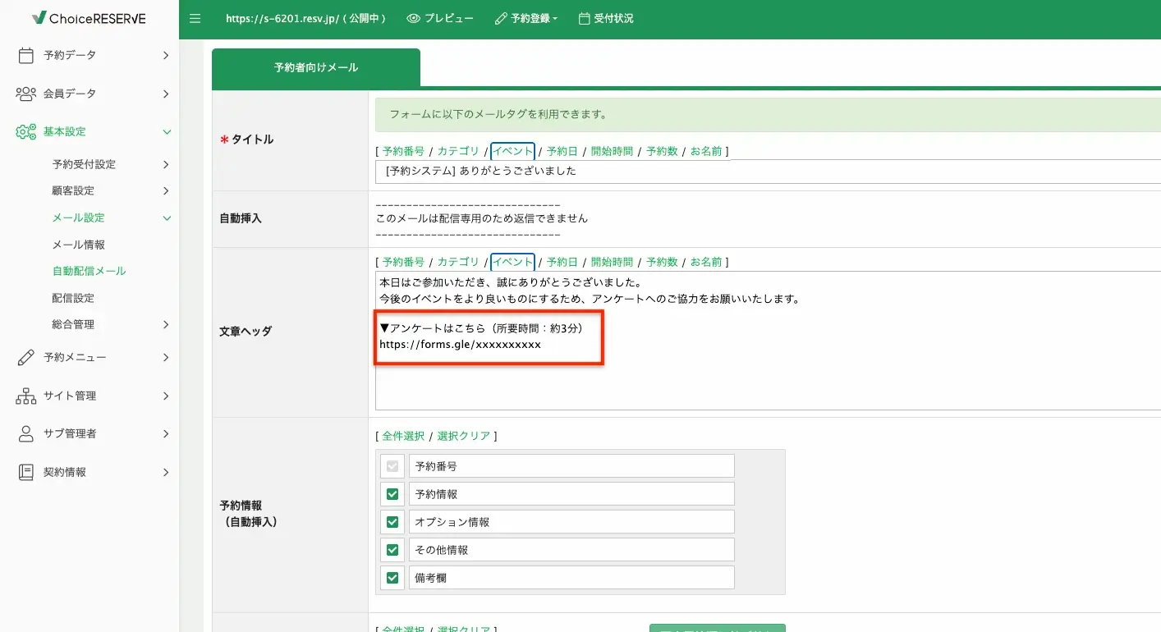Viewport: 1161px width, 632px height.
Task: Focus the 予約番号 label input
Action: point(571,466)
